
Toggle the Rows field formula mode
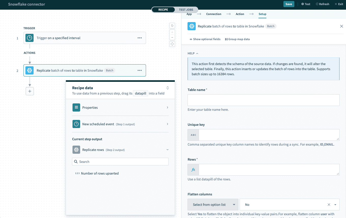193,170
